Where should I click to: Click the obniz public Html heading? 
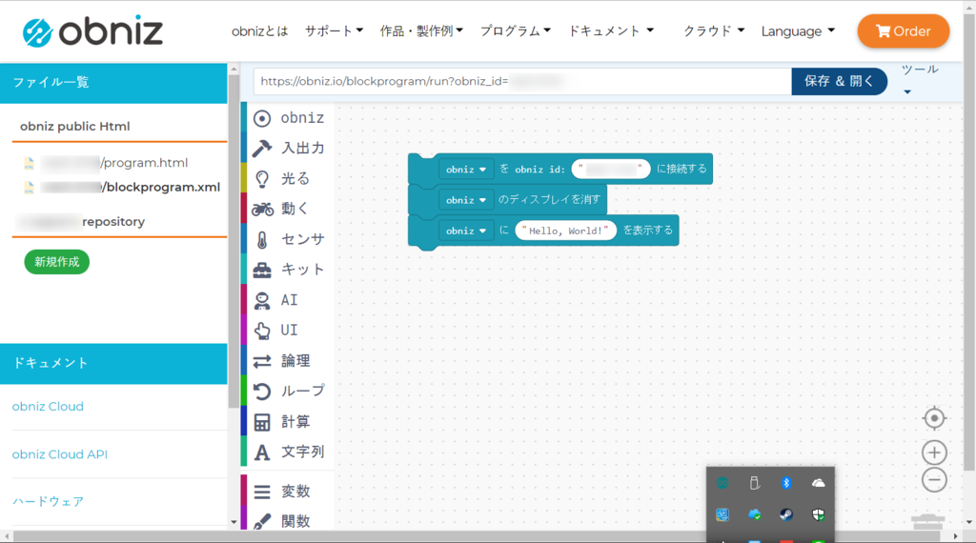[x=74, y=127]
